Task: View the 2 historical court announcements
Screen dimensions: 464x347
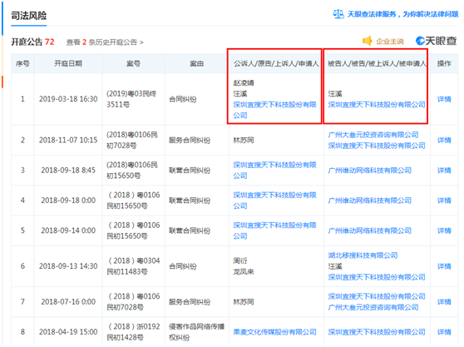Action: (x=105, y=42)
